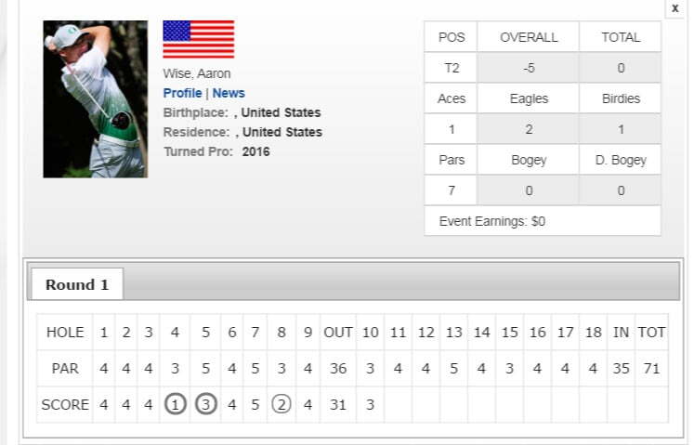Click the circled birdie score on hole 8
694x445 pixels.
coord(282,404)
